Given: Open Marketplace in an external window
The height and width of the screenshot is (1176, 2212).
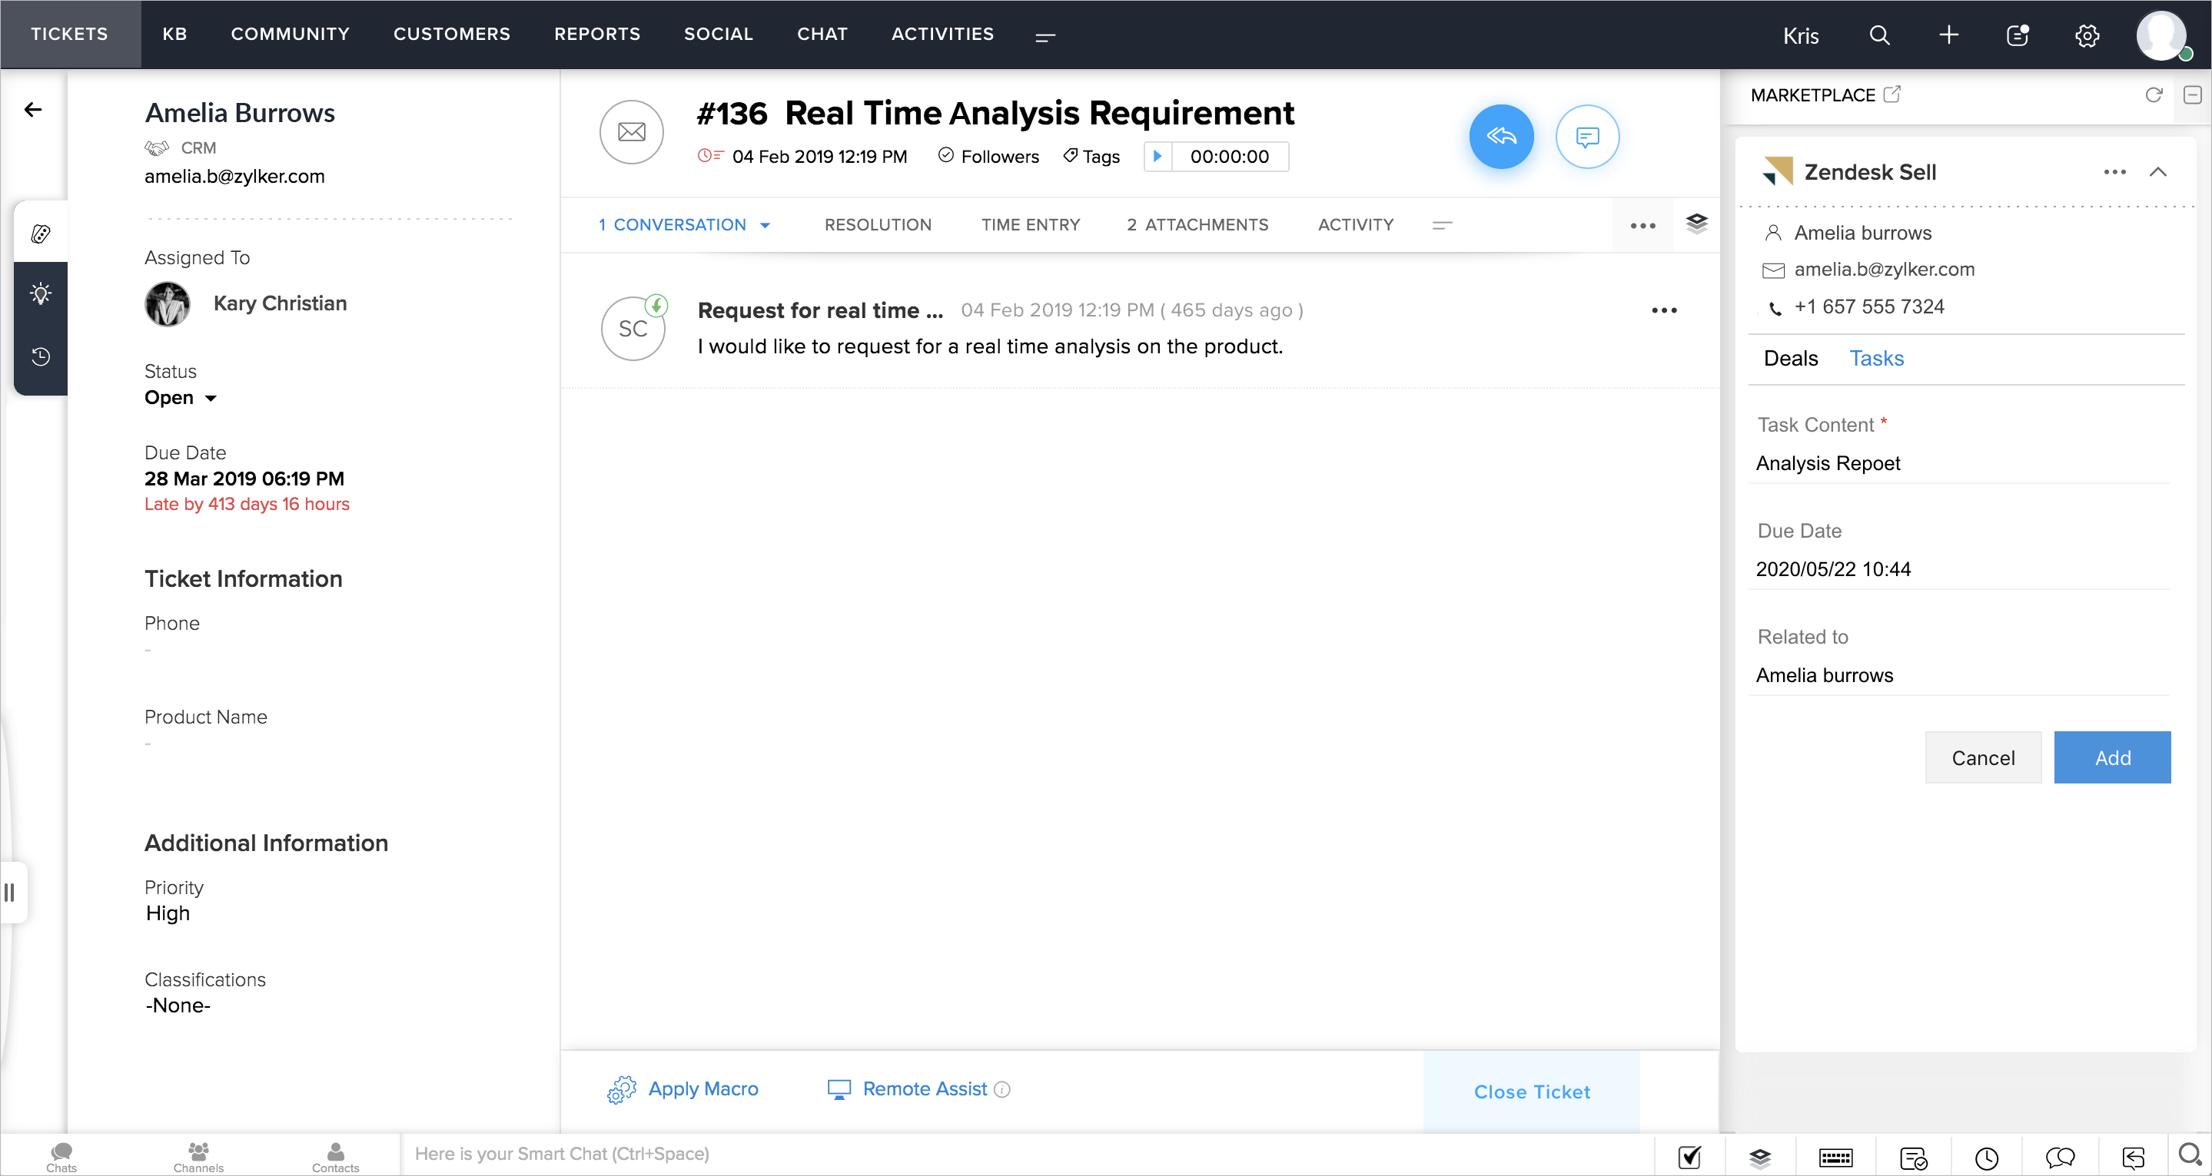Looking at the screenshot, I should [x=1891, y=94].
